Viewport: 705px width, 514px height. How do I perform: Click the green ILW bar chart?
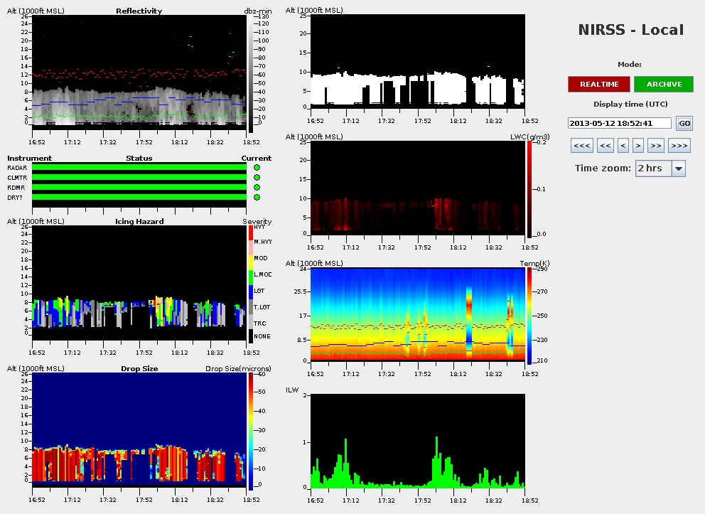418,441
